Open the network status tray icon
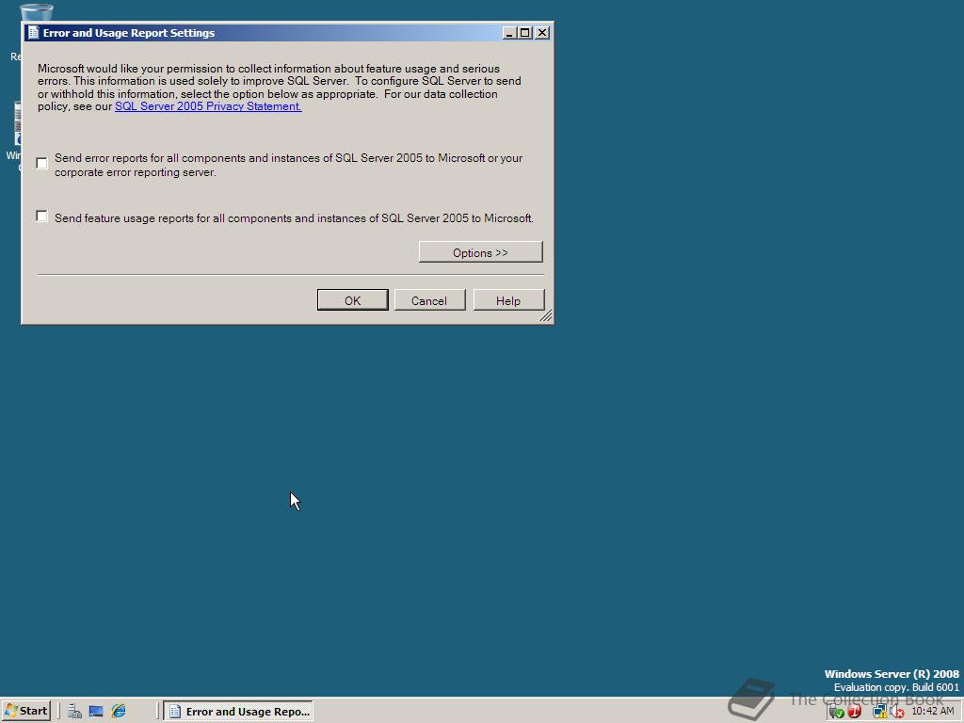 [879, 712]
